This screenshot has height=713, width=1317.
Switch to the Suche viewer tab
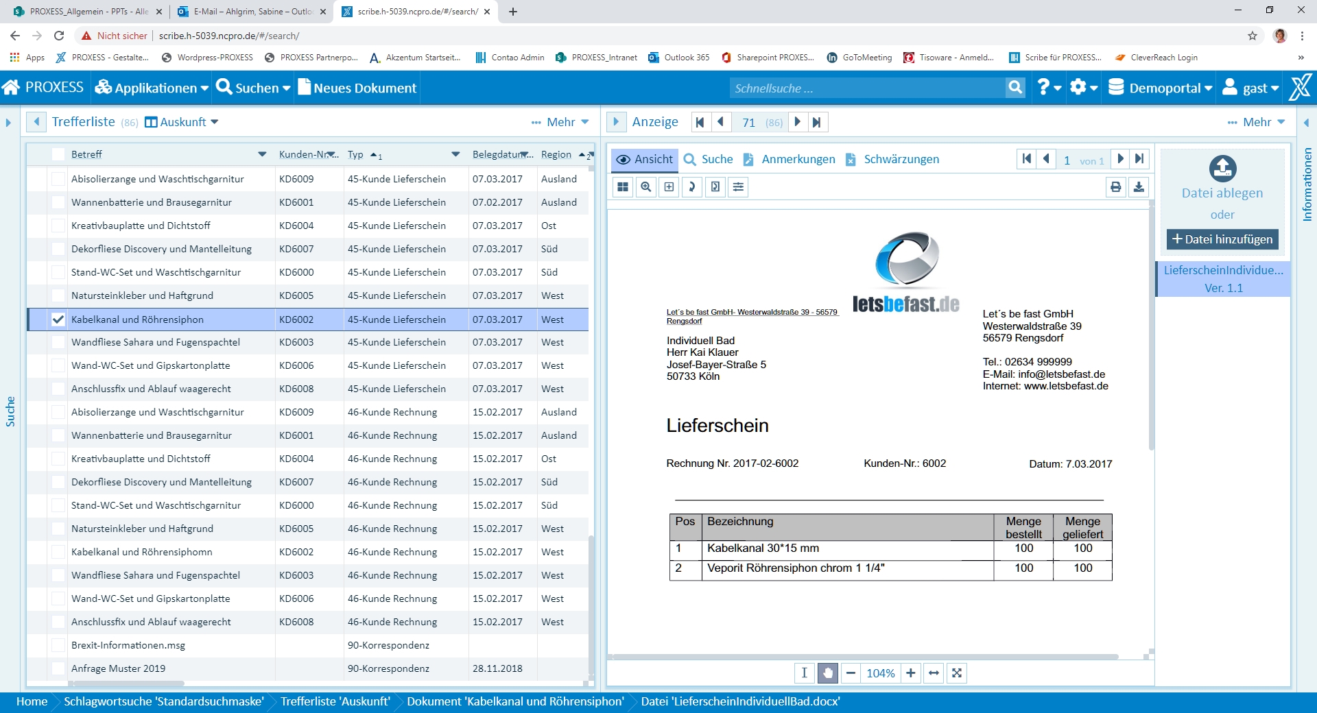coord(709,159)
